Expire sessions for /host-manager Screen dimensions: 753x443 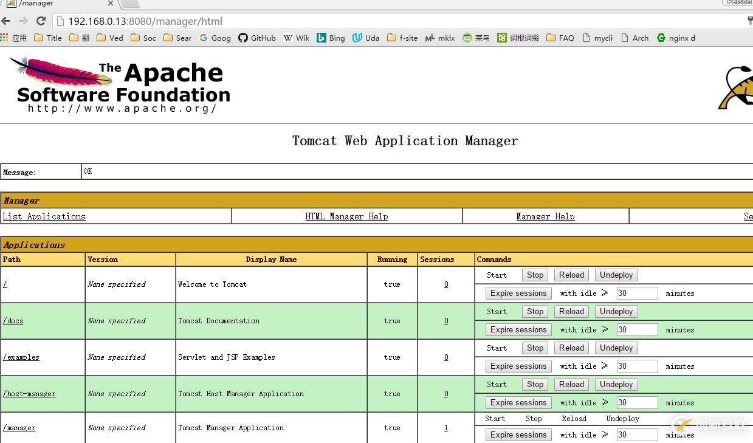click(x=518, y=403)
